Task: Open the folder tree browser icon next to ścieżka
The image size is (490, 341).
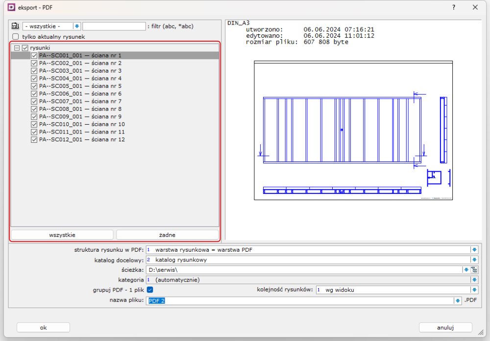Action: tap(474, 270)
